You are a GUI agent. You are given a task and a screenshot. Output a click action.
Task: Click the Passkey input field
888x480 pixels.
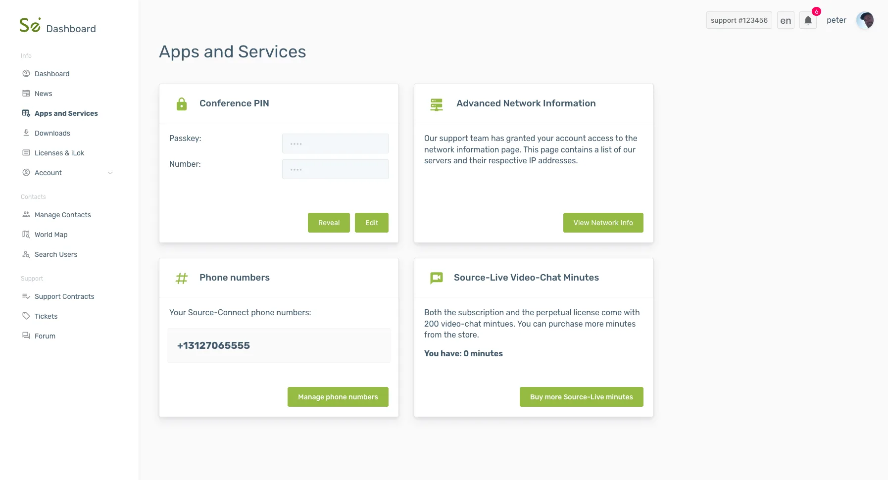tap(336, 144)
